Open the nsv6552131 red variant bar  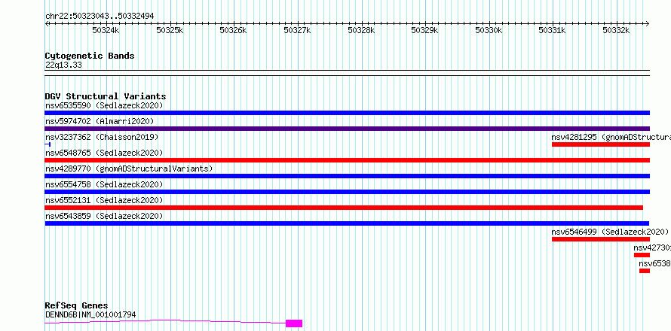point(344,208)
